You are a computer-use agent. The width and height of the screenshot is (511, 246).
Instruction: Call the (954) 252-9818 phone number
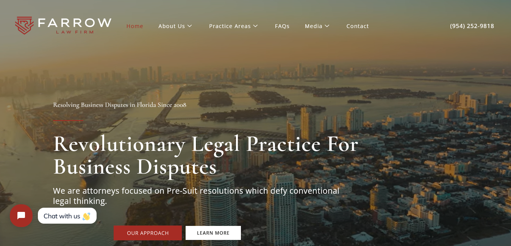(x=472, y=26)
